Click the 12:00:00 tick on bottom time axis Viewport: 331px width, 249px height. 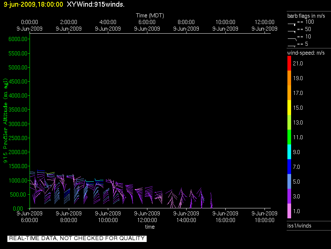147,220
